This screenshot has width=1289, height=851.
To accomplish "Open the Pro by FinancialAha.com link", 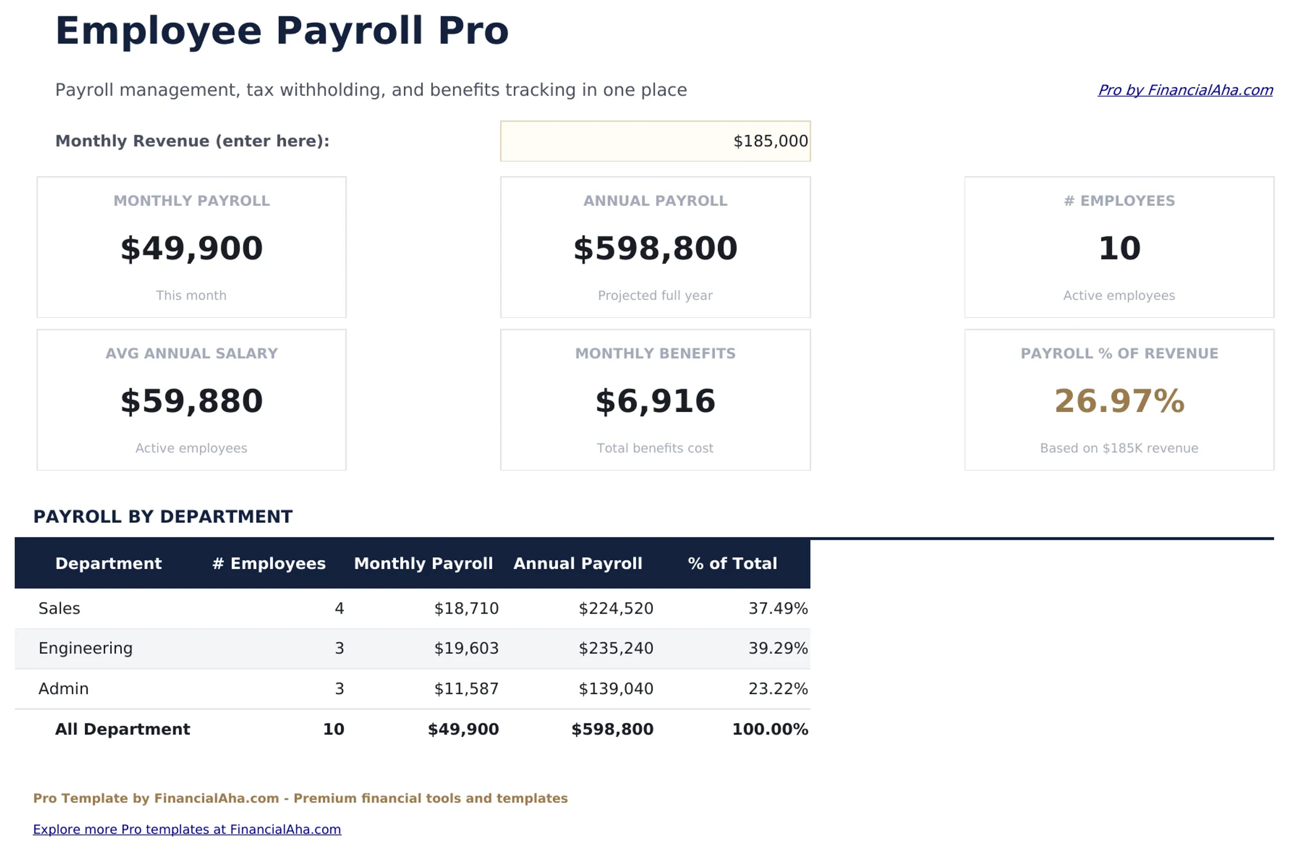I will point(1185,91).
